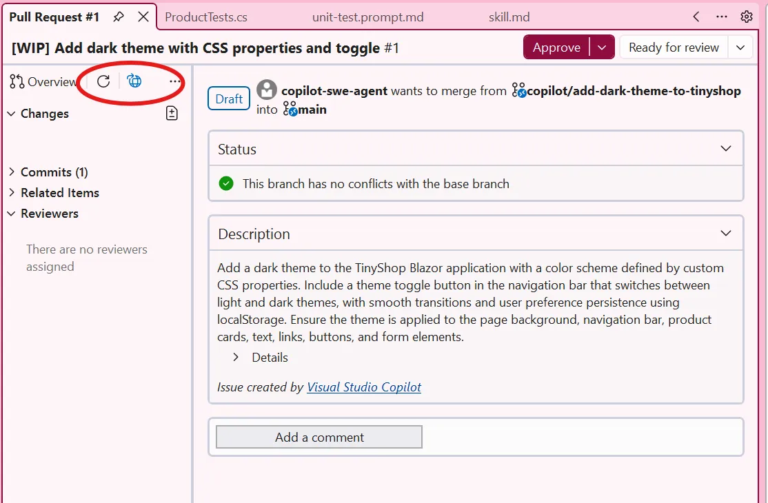The image size is (768, 503).
Task: Switch to ProductTests.cs tab
Action: coord(206,17)
